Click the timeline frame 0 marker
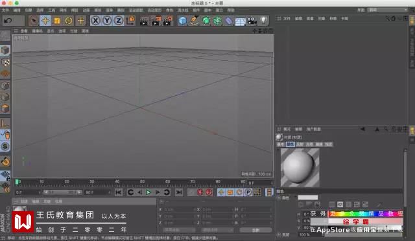 [x=18, y=182]
